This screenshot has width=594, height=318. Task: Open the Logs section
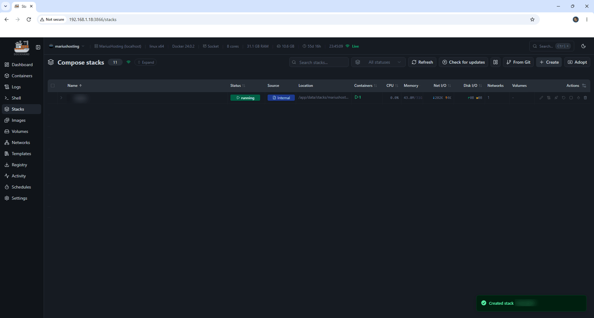[22, 87]
